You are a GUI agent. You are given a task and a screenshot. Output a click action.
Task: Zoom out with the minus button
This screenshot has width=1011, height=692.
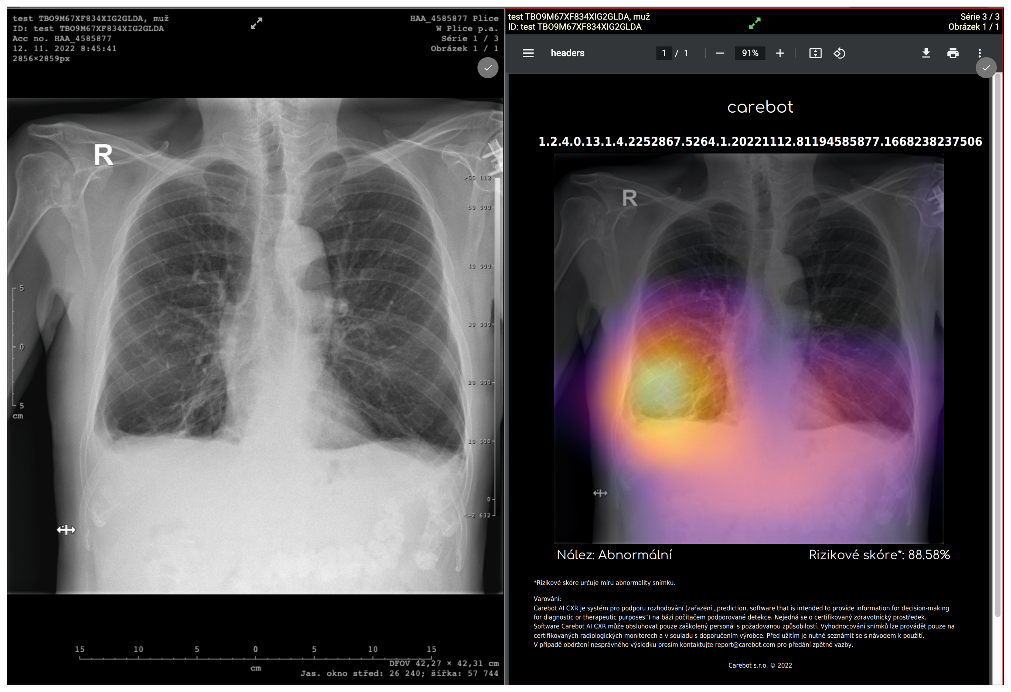coord(720,53)
